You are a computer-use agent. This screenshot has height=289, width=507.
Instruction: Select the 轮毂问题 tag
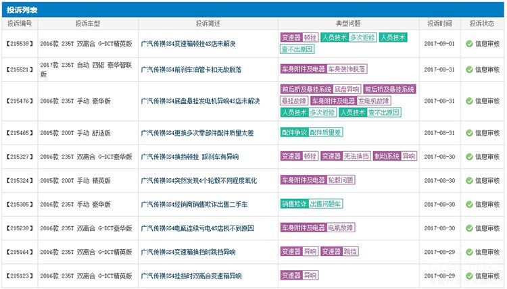click(341, 180)
